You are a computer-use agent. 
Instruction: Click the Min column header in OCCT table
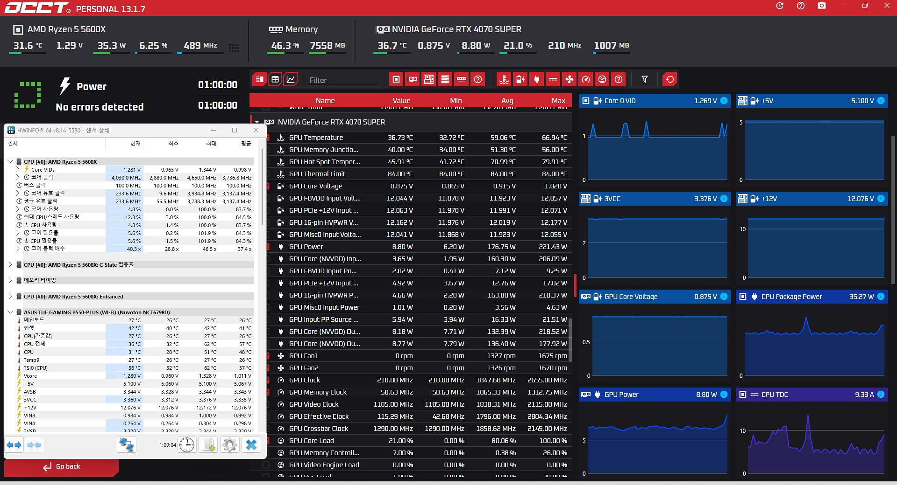point(456,101)
